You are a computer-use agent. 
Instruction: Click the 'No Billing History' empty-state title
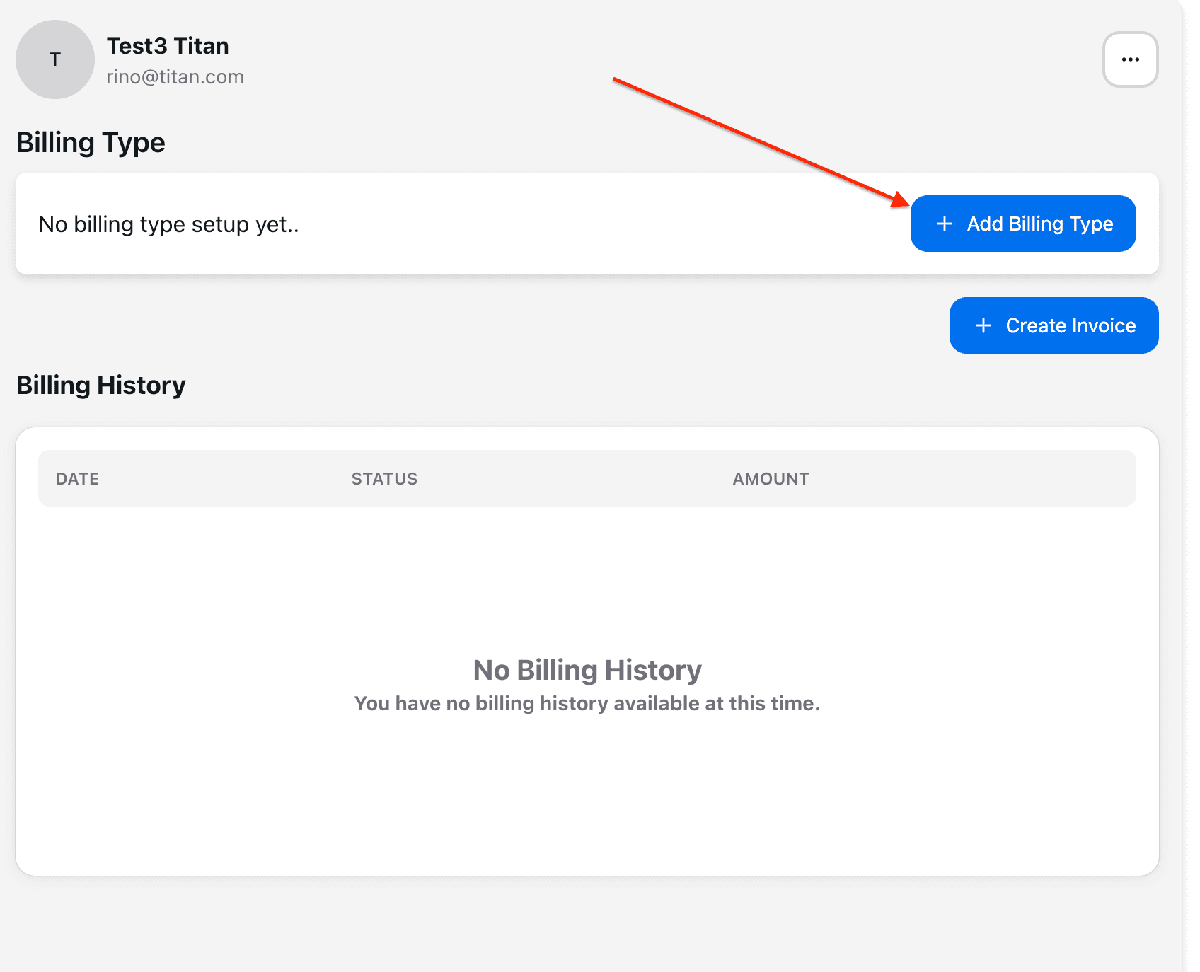click(x=587, y=670)
